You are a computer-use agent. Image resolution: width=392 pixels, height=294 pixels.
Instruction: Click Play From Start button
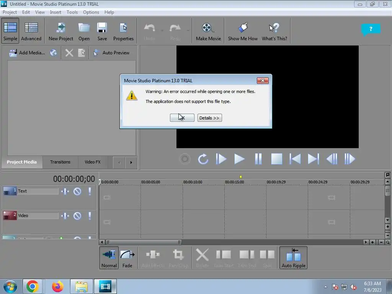(221, 159)
